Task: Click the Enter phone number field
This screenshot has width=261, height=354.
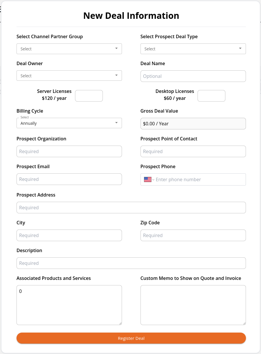Action: tap(200, 179)
